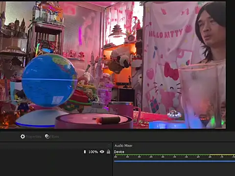Click the Audio Mixer dock title
This screenshot has width=235, height=176.
(x=123, y=146)
